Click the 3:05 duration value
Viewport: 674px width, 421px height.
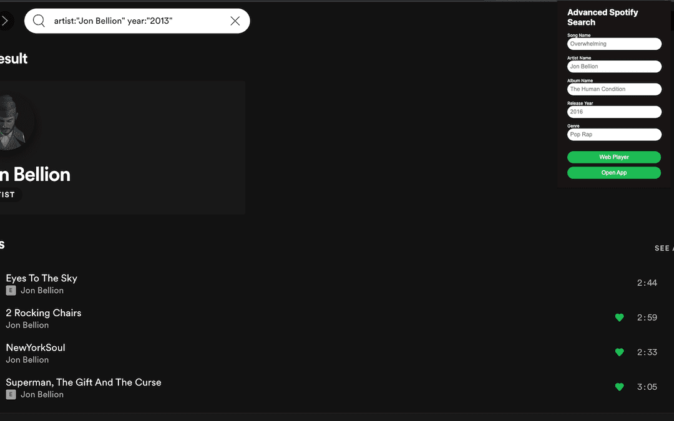(647, 387)
